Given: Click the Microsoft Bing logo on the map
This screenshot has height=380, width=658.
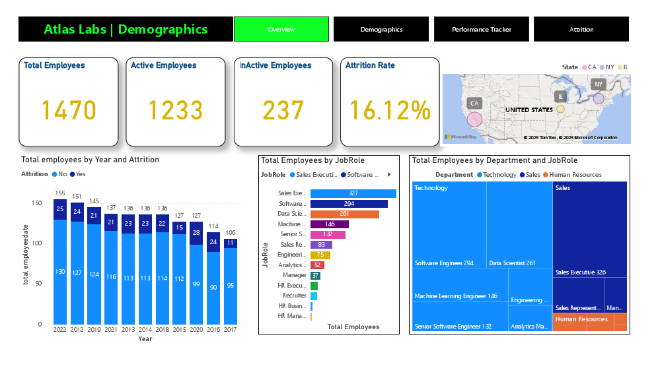Looking at the screenshot, I should tap(455, 137).
